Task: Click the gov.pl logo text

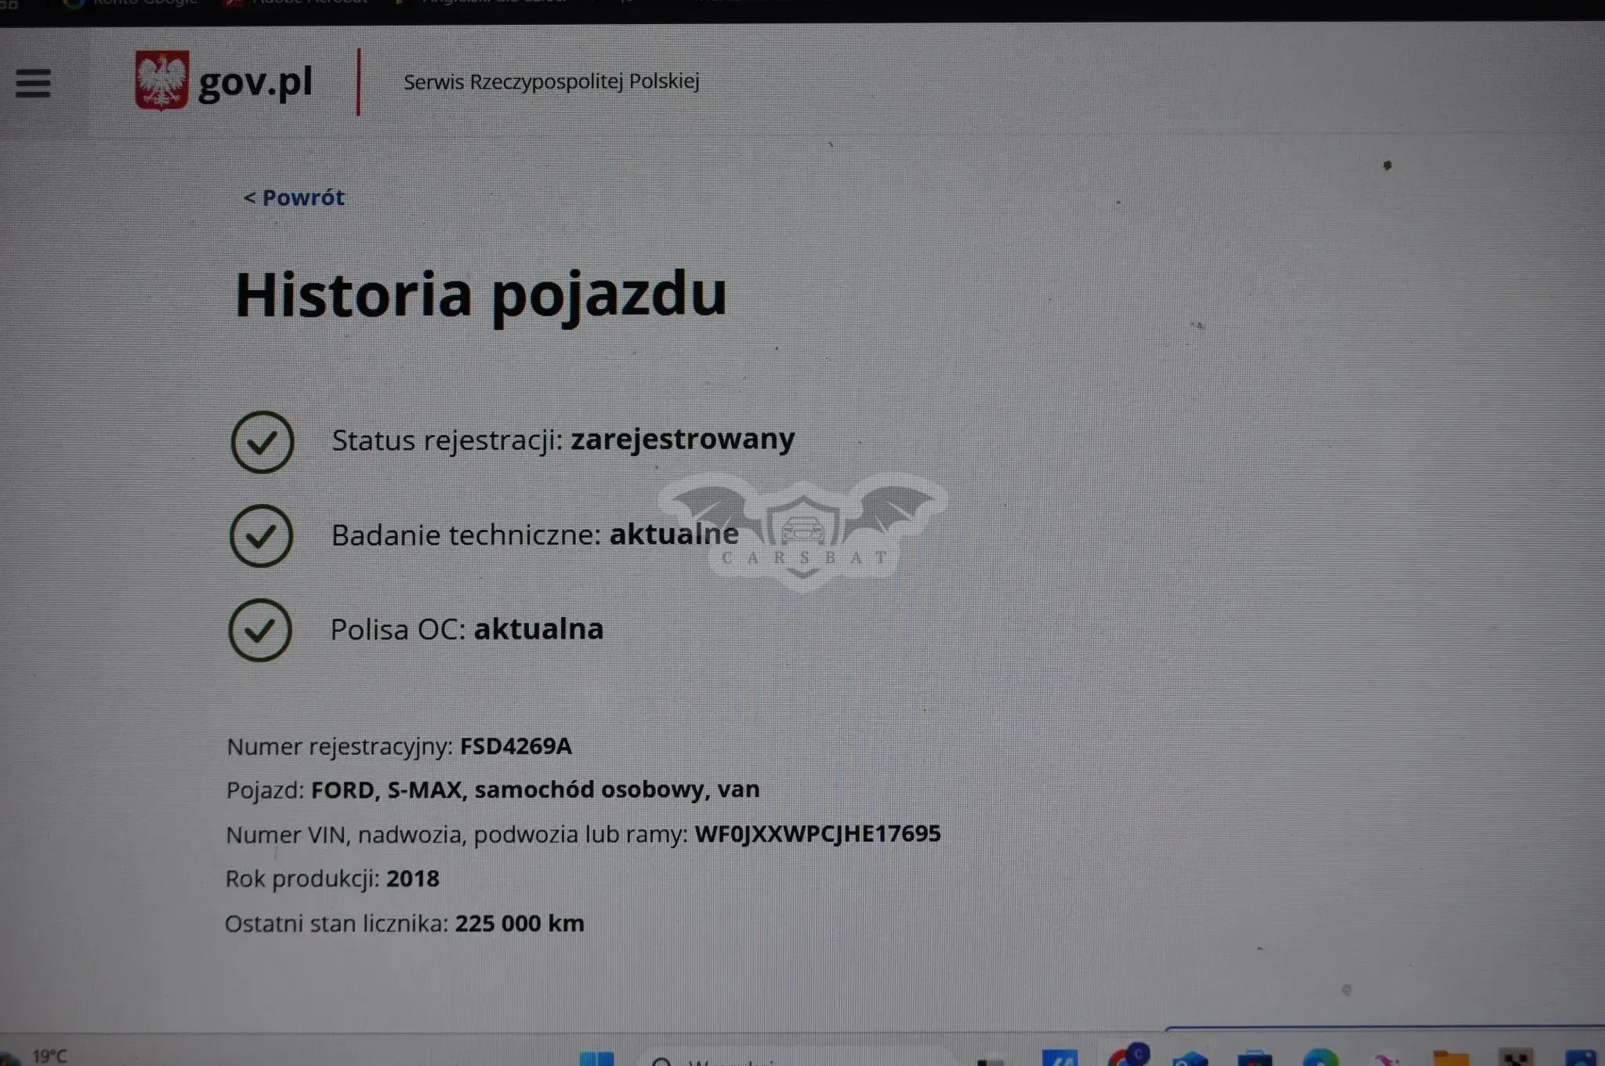Action: coord(255,83)
